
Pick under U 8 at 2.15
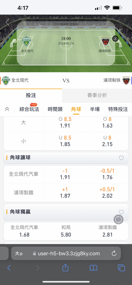[107, 141]
